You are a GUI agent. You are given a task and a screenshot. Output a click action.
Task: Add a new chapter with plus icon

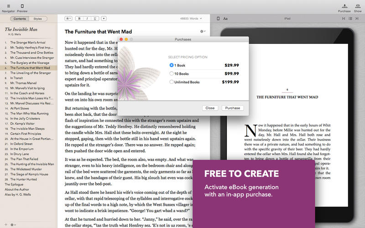click(x=6, y=224)
